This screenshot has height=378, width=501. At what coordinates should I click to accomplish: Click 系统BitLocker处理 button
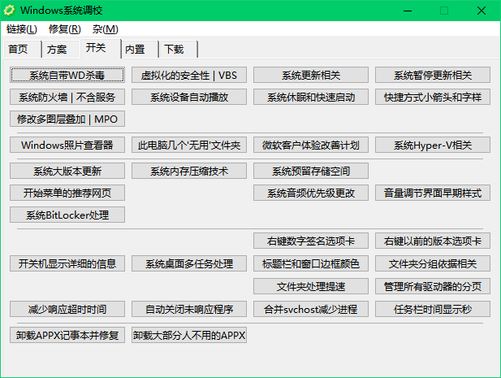tap(67, 215)
